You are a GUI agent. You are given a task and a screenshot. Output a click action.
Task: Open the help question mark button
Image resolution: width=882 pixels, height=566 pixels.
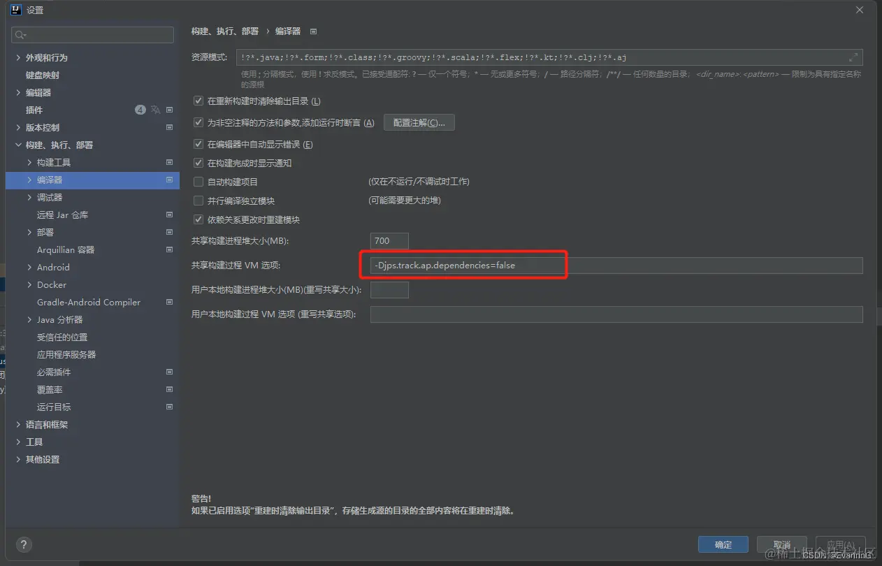point(24,545)
